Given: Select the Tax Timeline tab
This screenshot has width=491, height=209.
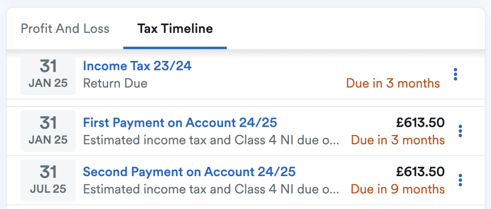Looking at the screenshot, I should 175,28.
